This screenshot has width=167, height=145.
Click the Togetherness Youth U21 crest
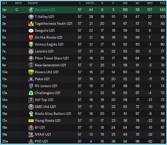31,23
